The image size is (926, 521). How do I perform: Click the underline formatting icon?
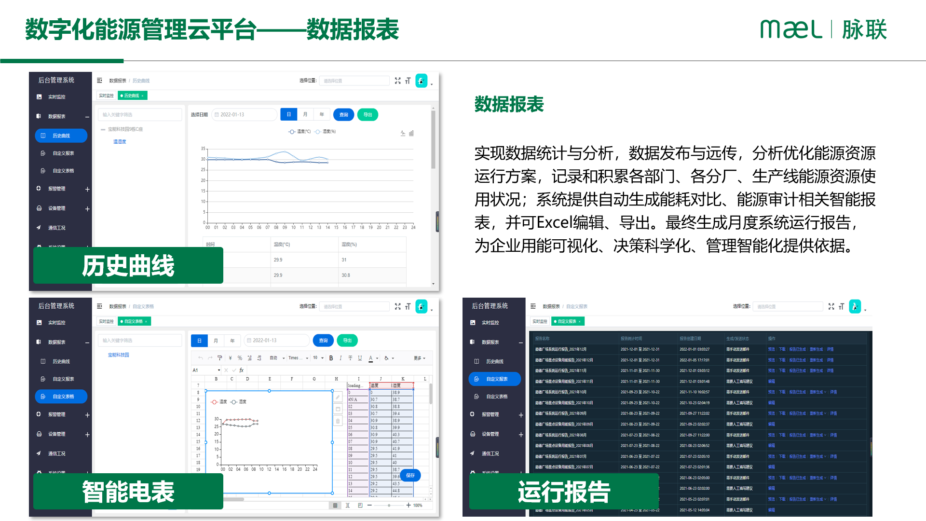coord(360,358)
